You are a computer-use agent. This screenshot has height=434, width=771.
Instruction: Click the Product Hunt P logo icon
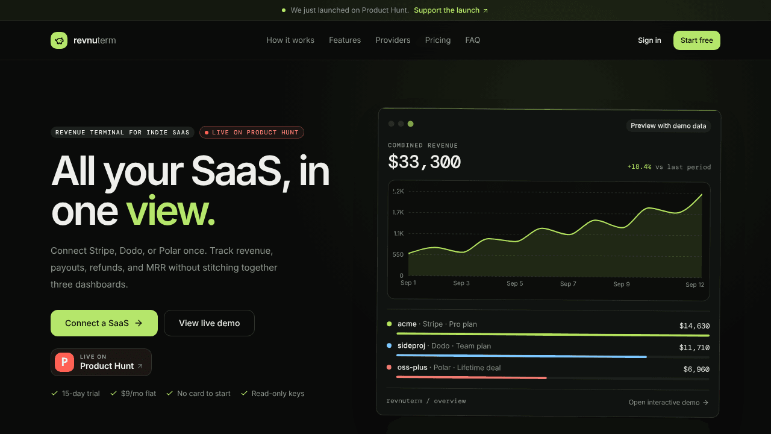point(64,362)
